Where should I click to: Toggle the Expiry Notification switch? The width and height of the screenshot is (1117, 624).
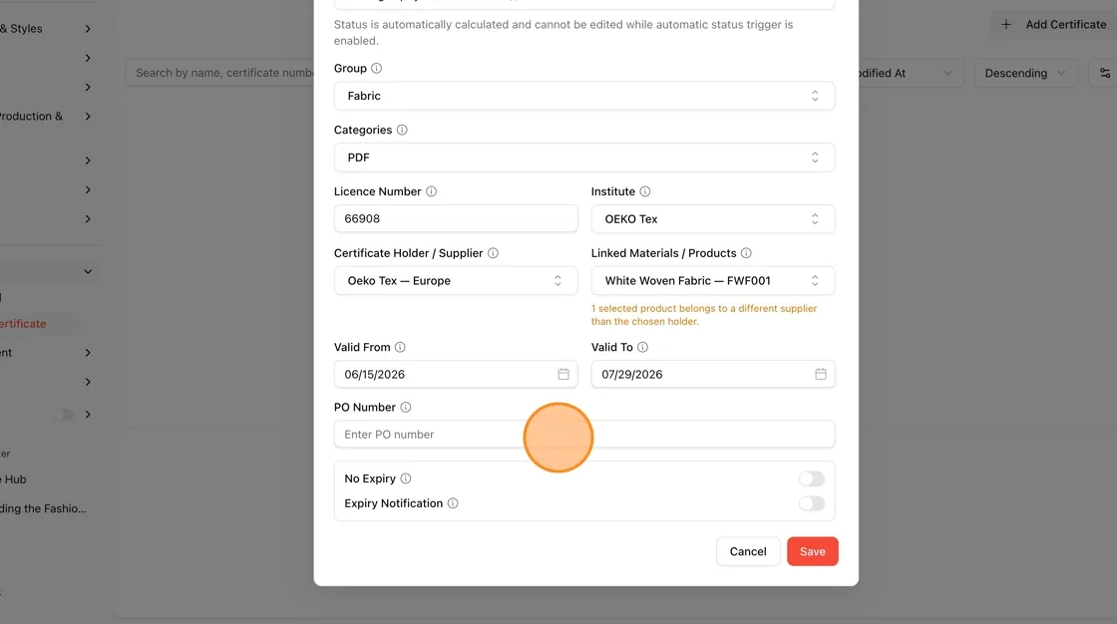(812, 503)
